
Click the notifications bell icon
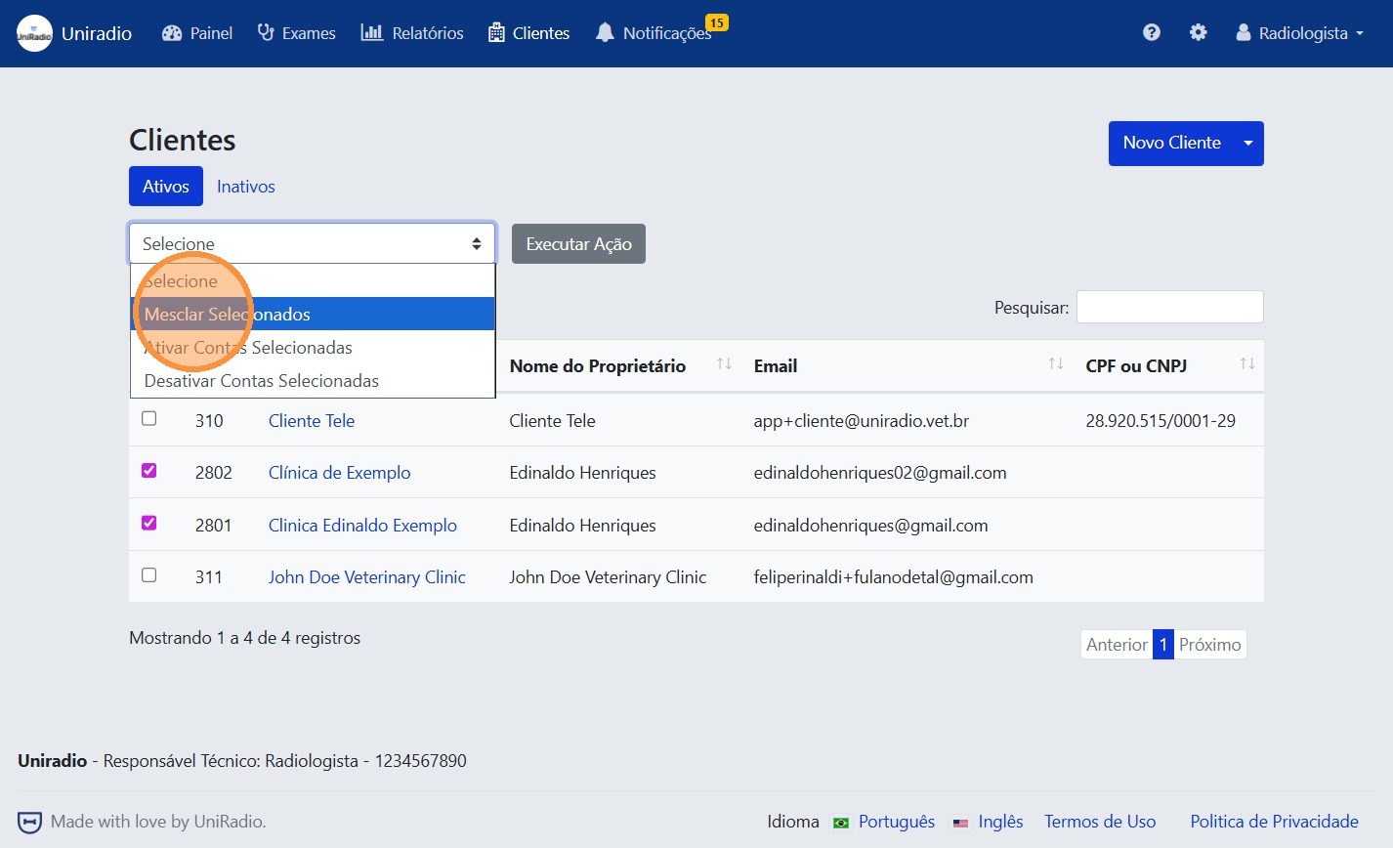click(605, 33)
